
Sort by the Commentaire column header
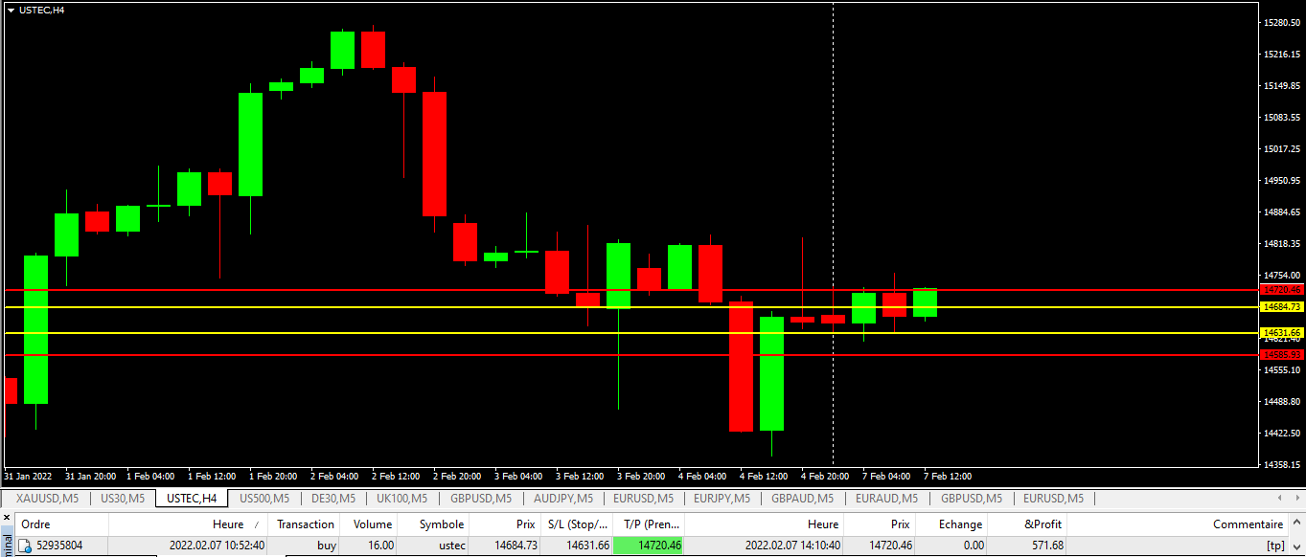(1178, 524)
